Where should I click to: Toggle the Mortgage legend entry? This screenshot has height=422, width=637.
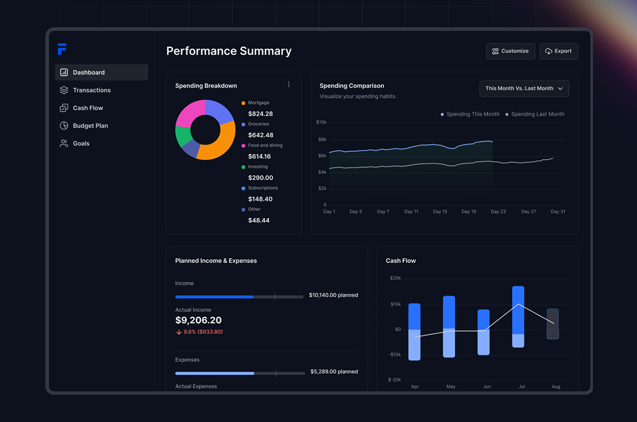(x=256, y=103)
